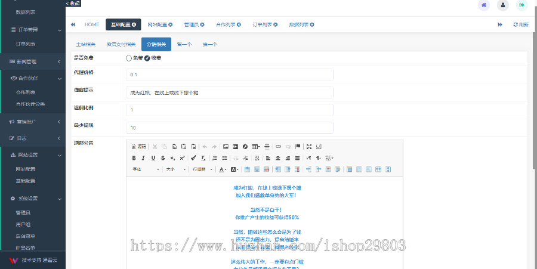Open the 字体 font dropdown
Screen dimensions: 537x269
coord(146,169)
